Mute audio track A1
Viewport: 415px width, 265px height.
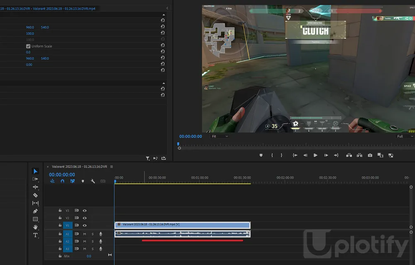coord(85,234)
